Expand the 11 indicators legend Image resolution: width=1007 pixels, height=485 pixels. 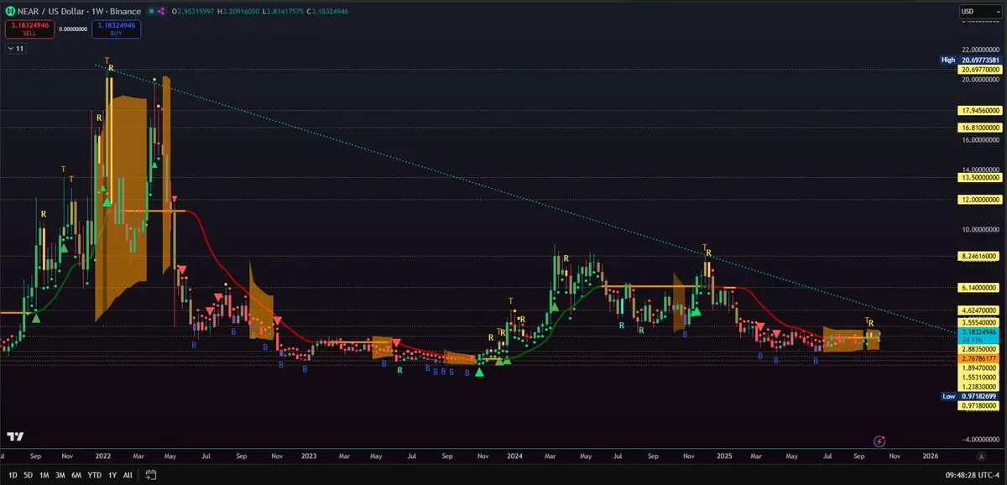[x=16, y=50]
